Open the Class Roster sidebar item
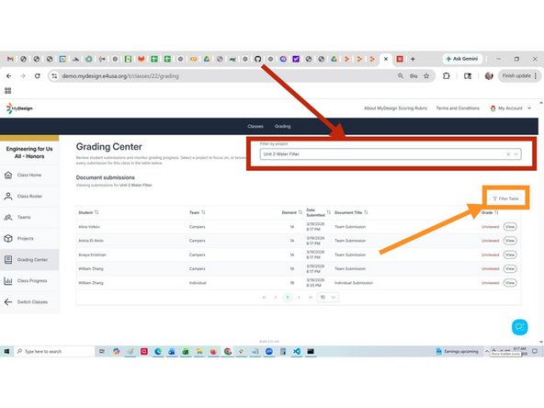Viewport: 544px width, 408px height. coord(29,197)
